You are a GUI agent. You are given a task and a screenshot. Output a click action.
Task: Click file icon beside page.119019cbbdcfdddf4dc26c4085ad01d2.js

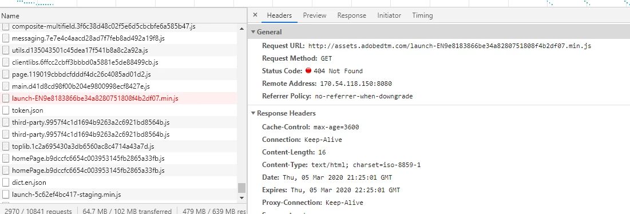[6, 74]
